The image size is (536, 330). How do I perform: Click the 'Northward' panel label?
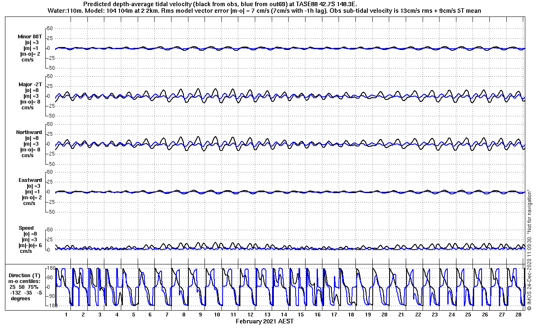(x=29, y=132)
